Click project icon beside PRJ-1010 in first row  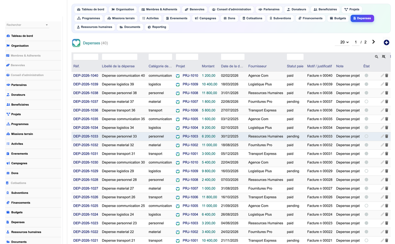pos(178,76)
